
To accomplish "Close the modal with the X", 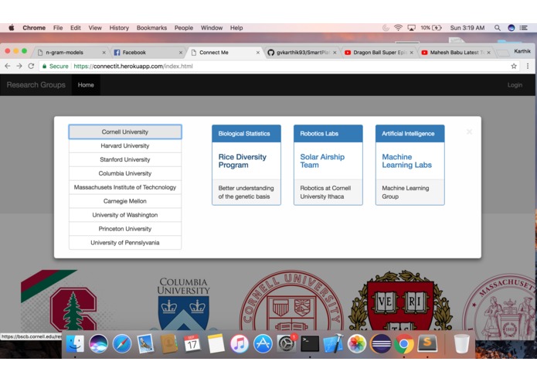I will (x=469, y=131).
